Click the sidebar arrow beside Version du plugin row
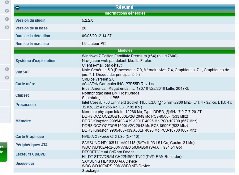 7,19
